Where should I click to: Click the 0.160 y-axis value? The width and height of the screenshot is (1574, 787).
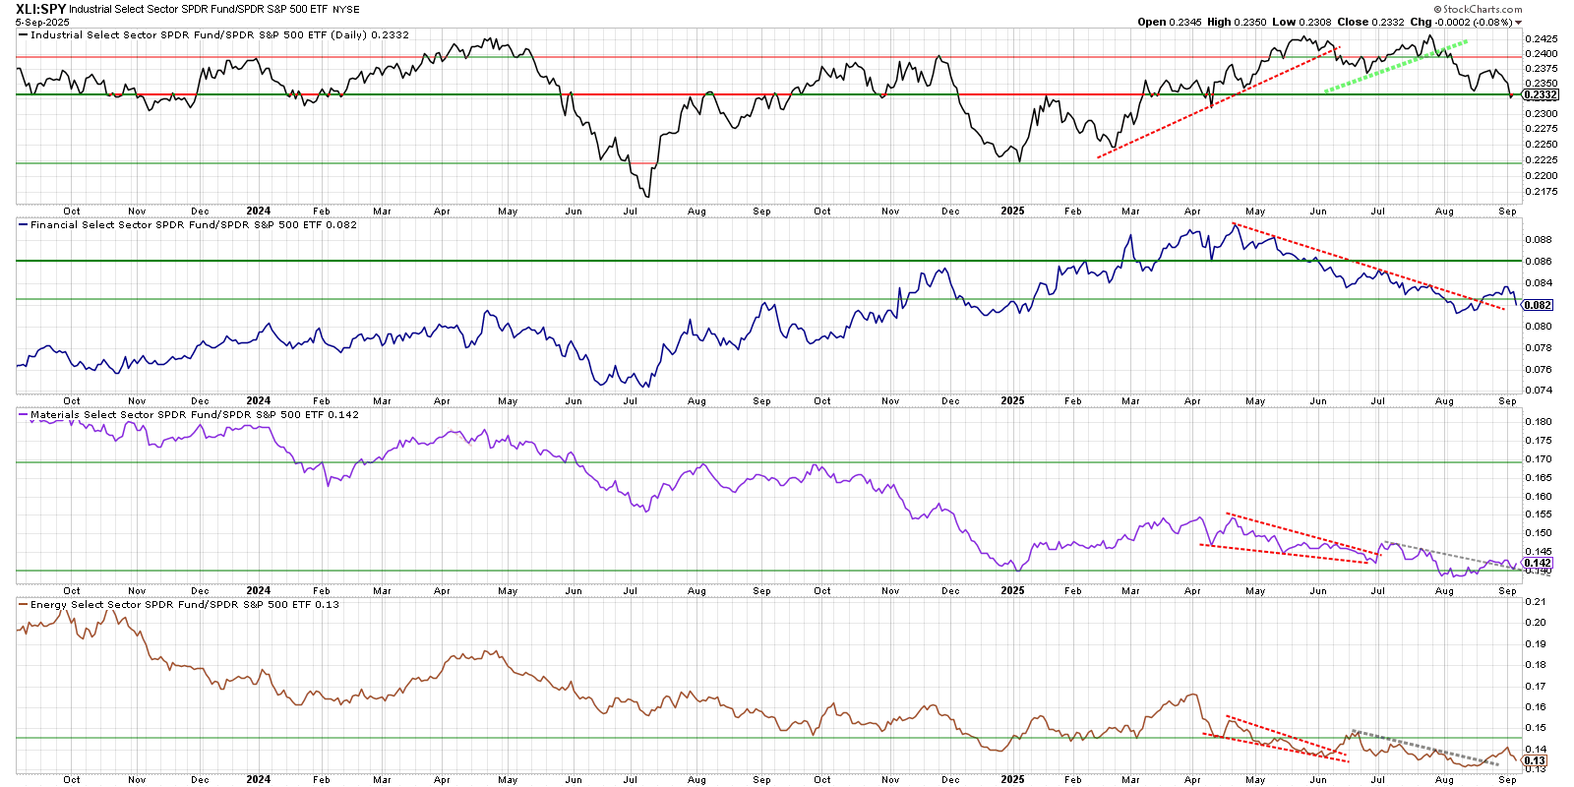1539,497
